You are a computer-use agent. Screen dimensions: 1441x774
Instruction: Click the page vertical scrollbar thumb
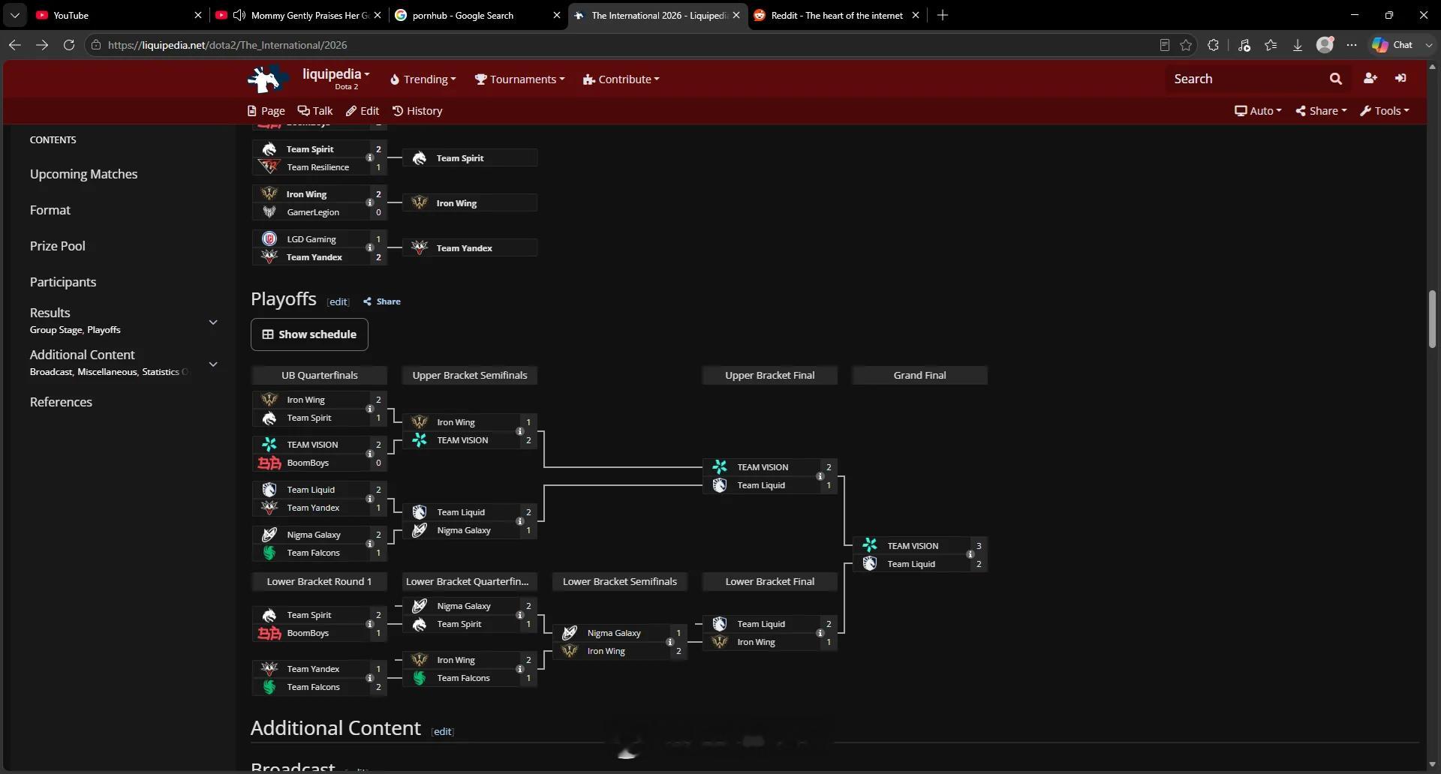pyautogui.click(x=1432, y=319)
